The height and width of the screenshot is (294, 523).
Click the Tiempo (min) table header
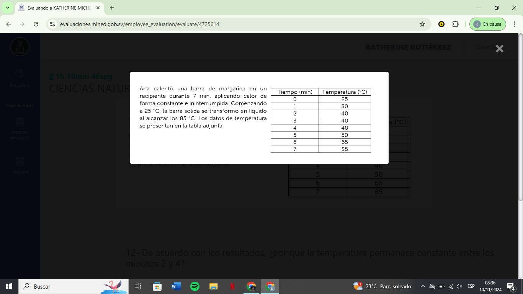pos(295,92)
